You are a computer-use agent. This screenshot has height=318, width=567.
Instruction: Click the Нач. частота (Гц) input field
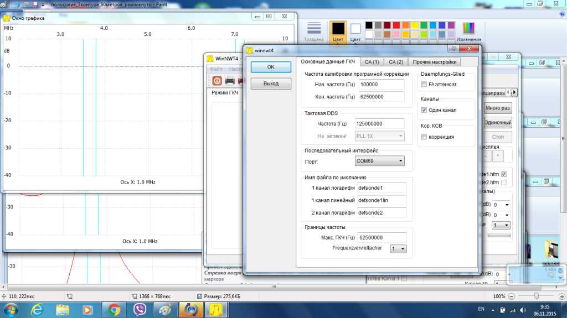(x=381, y=85)
